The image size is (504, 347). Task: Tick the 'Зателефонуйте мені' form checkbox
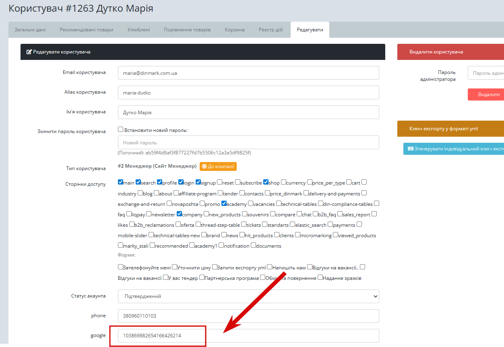(x=120, y=267)
